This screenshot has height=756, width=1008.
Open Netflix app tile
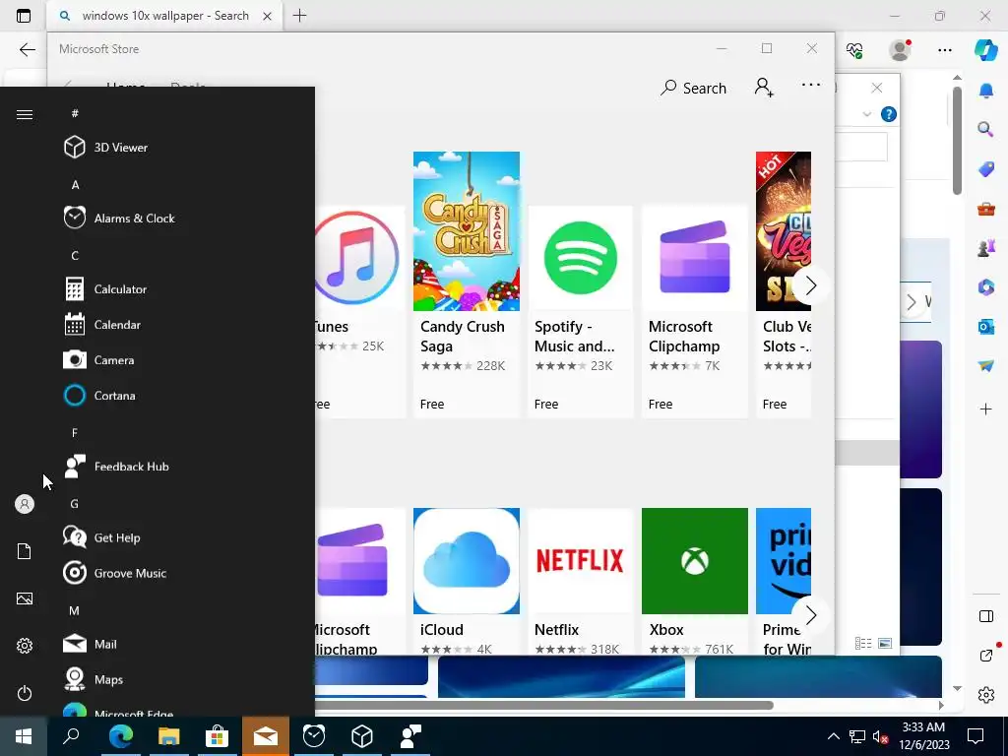click(x=581, y=581)
